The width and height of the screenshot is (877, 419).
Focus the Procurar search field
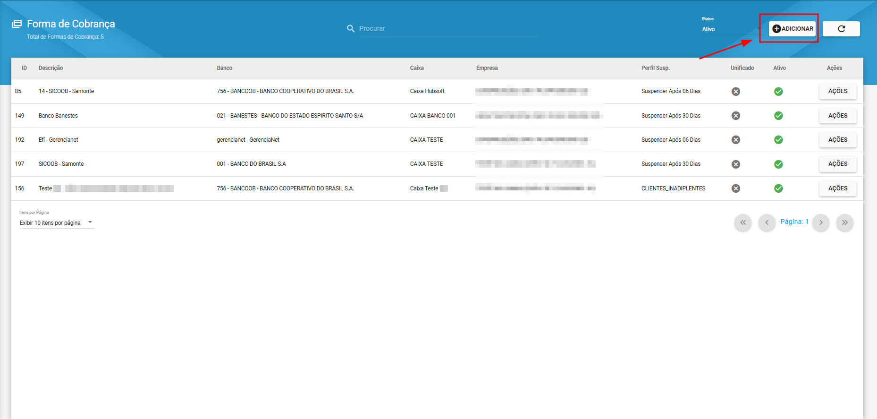point(449,29)
